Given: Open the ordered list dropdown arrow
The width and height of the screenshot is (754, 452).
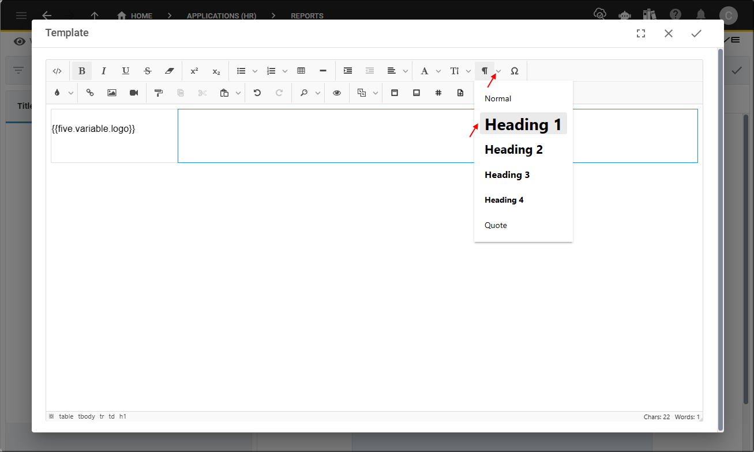Looking at the screenshot, I should tap(284, 71).
